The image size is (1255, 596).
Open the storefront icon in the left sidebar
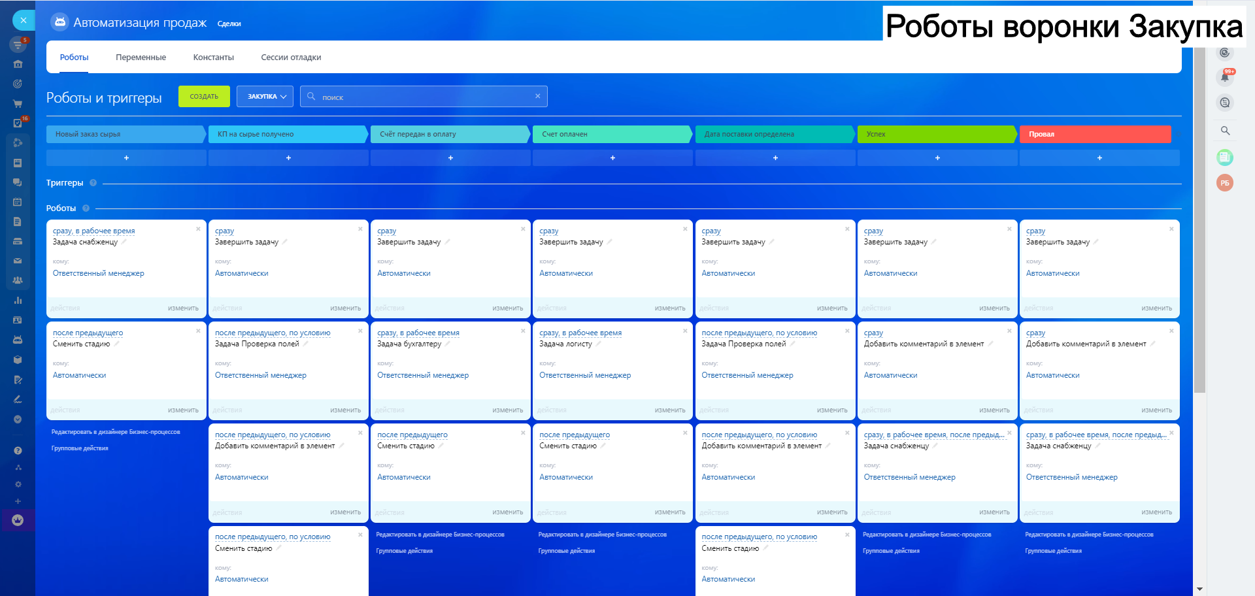(x=18, y=64)
